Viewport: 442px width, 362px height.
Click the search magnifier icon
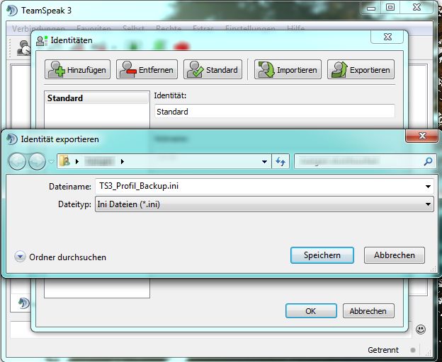pos(428,161)
